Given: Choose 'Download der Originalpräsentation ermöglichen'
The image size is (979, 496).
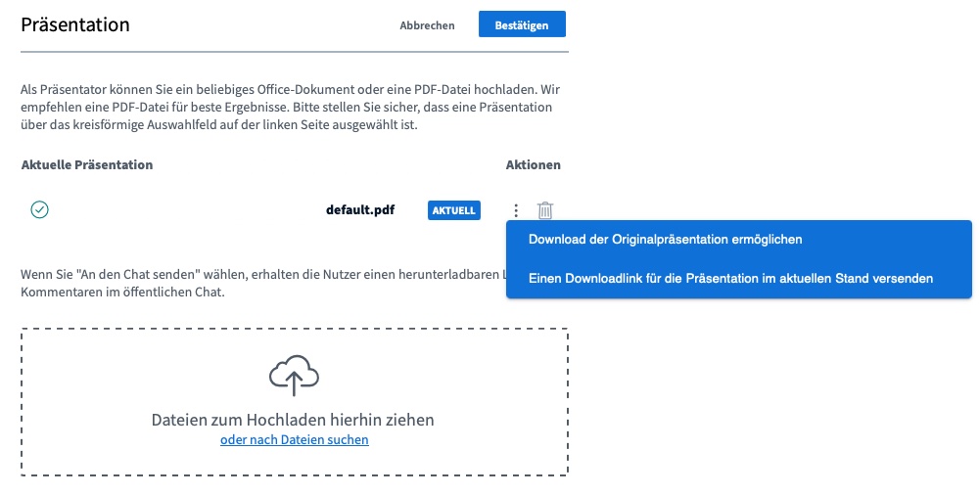Looking at the screenshot, I should pyautogui.click(x=665, y=240).
